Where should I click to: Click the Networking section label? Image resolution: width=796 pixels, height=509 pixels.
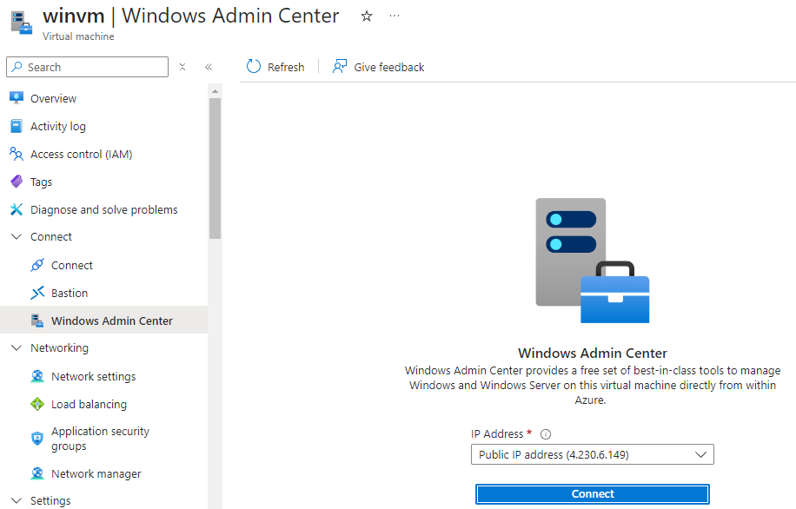pos(59,347)
